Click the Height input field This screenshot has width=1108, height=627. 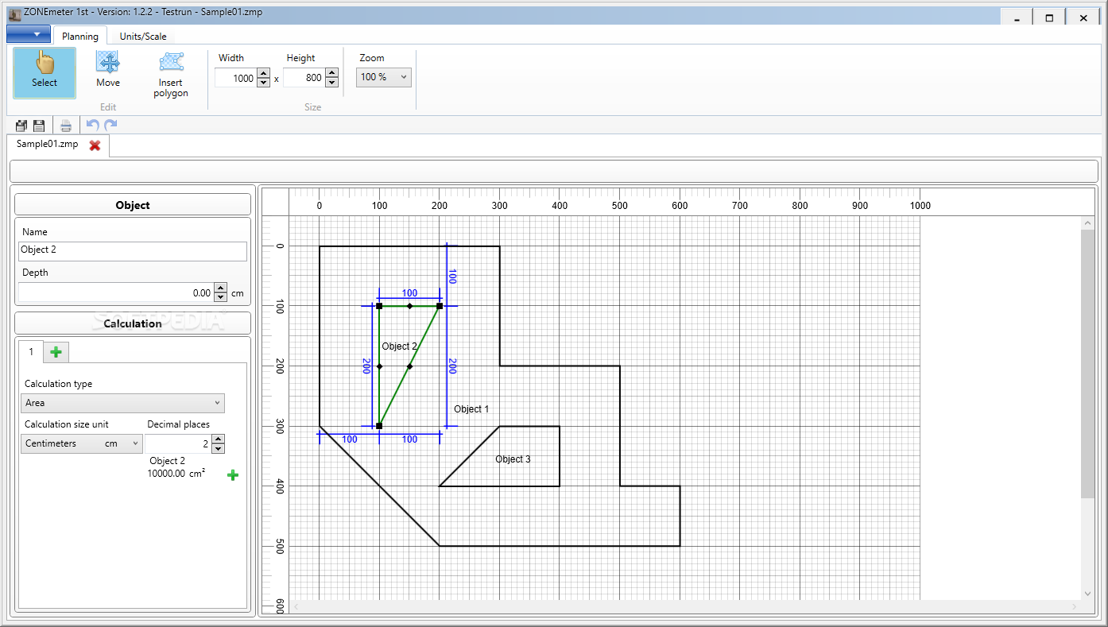point(304,78)
